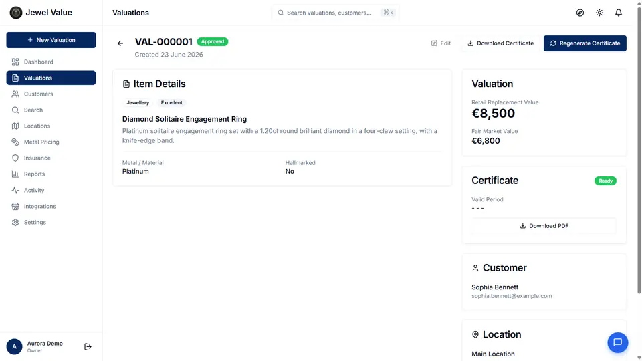Click the Jewel Value logo icon
Screen dimensions: 642x361
[16, 13]
